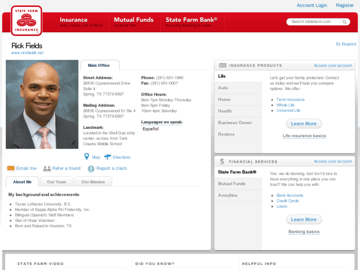The image size is (360, 270).
Task: Select the About Me tab
Action: (22, 182)
